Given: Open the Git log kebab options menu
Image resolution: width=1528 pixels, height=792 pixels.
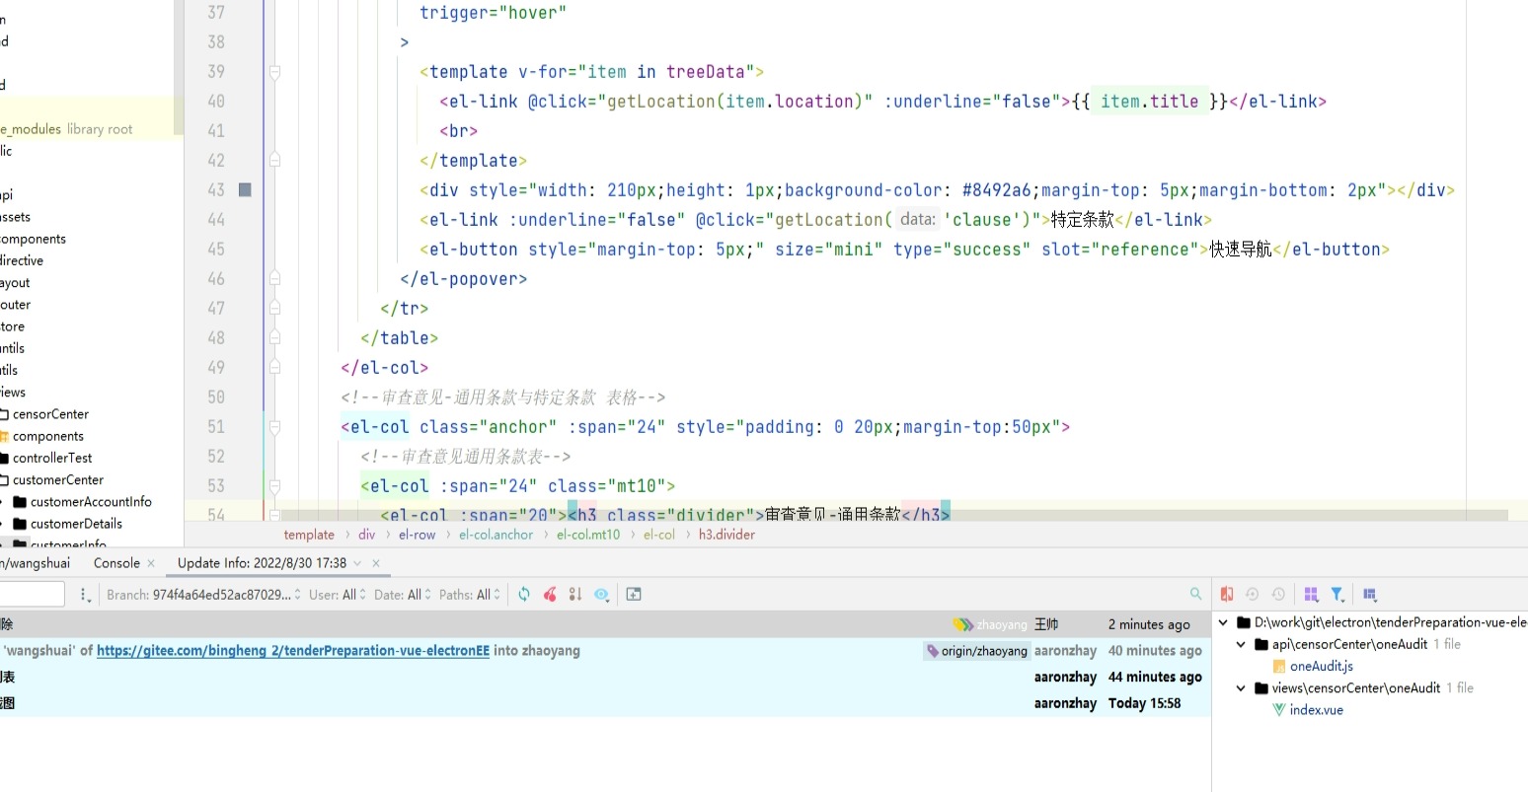Looking at the screenshot, I should point(85,595).
